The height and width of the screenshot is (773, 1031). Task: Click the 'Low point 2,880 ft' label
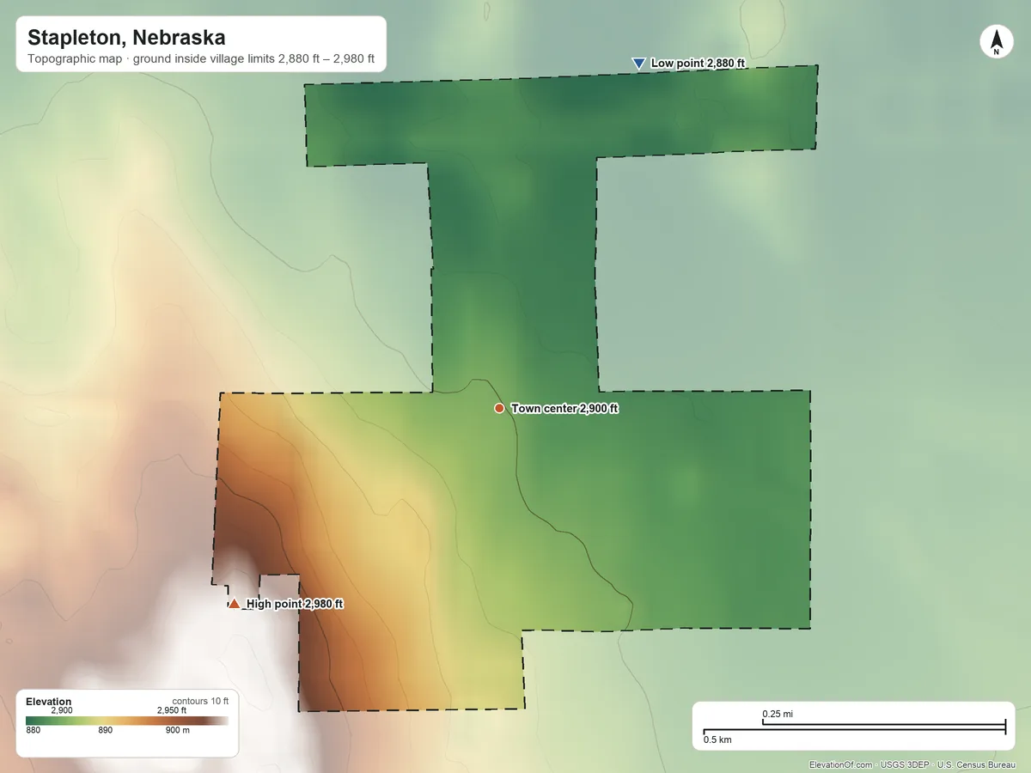click(x=698, y=64)
